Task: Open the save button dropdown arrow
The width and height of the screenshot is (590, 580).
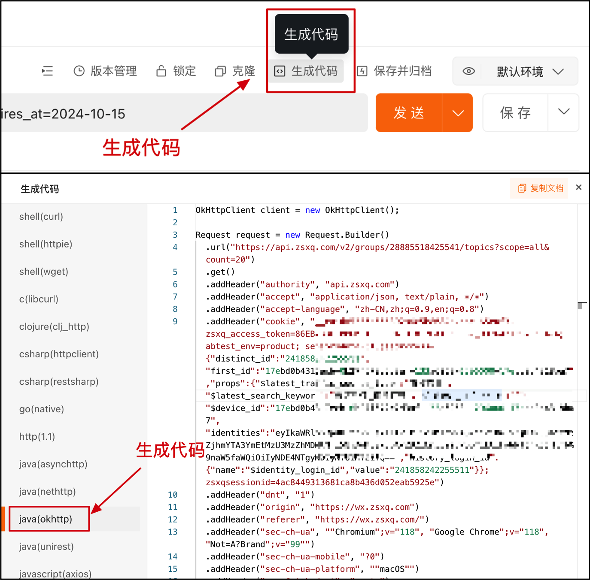Action: [563, 112]
